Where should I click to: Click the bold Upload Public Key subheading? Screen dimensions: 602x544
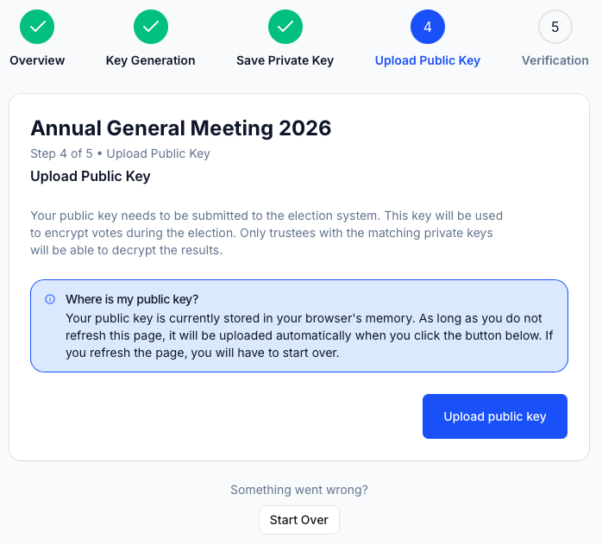pyautogui.click(x=91, y=176)
